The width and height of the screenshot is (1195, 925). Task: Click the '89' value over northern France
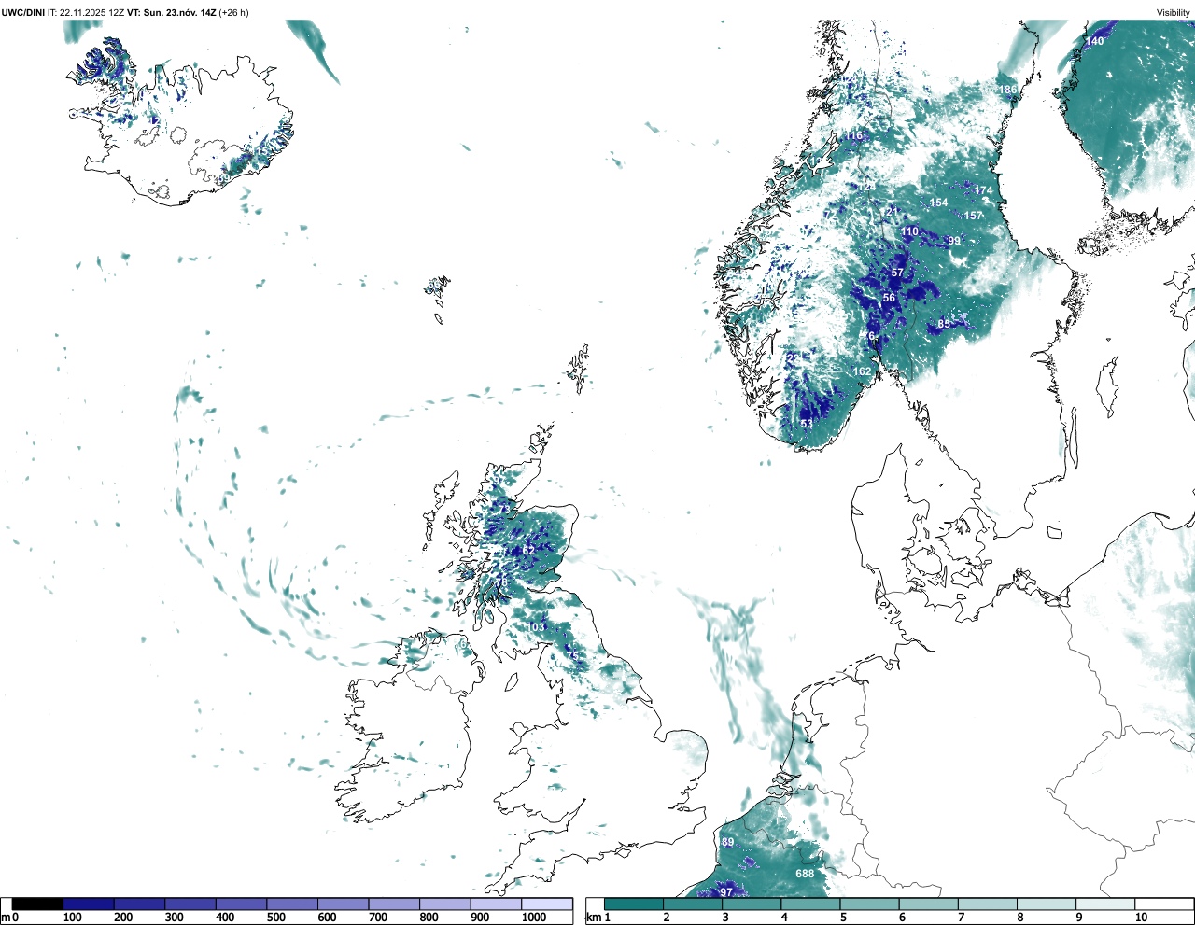tap(728, 843)
